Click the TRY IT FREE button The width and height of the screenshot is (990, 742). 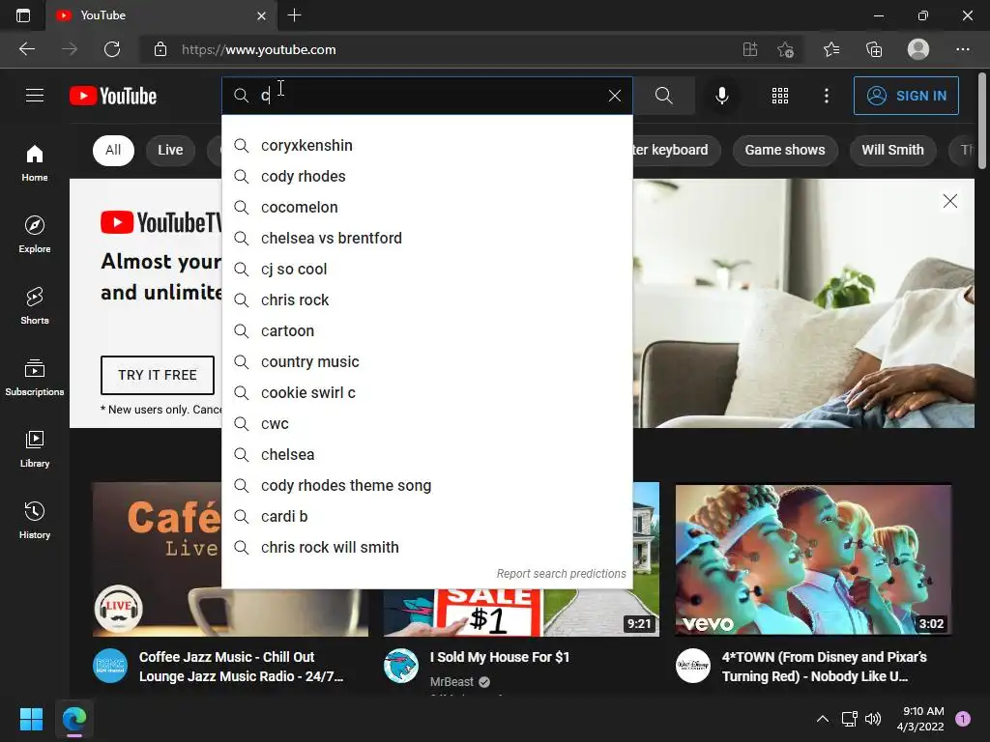click(158, 375)
